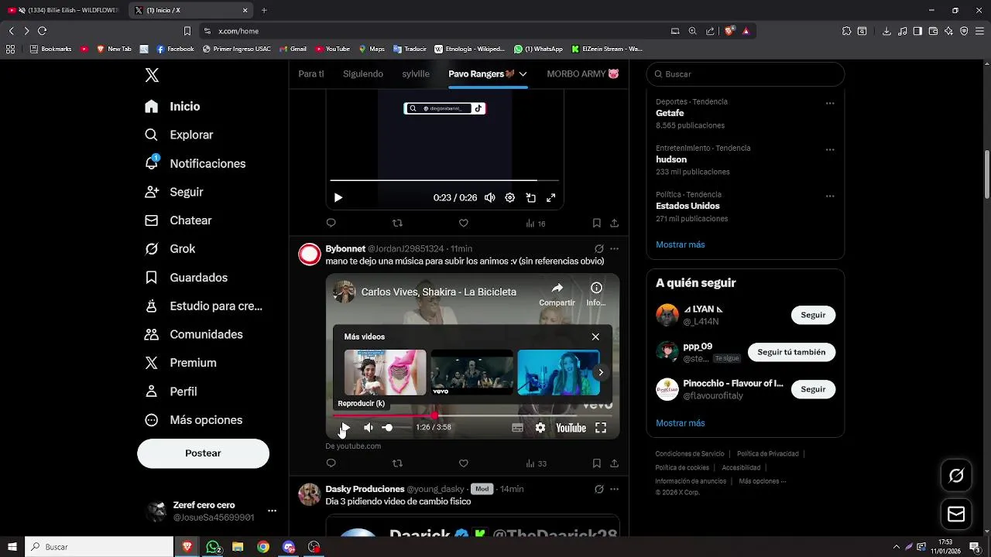This screenshot has width=991, height=557.
Task: Toggle YouTube player fullscreen
Action: tap(601, 428)
